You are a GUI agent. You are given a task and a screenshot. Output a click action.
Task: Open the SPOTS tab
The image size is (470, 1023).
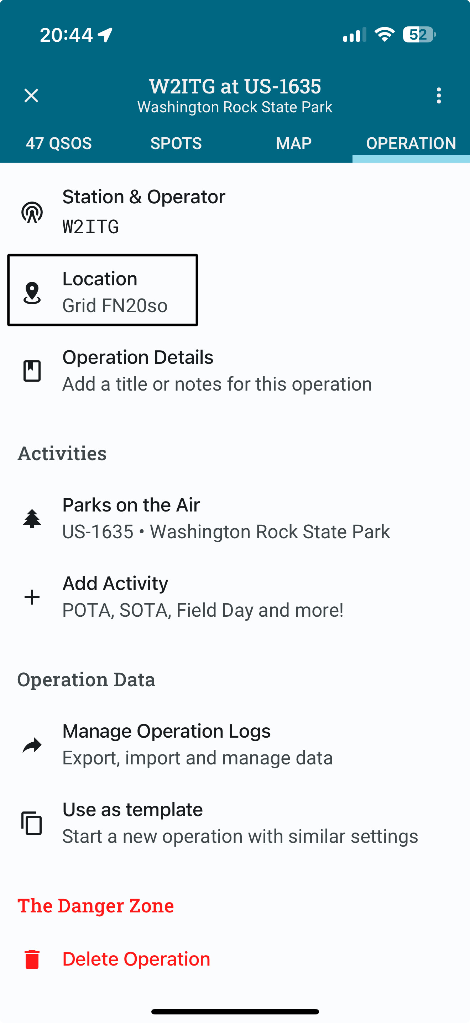(176, 143)
